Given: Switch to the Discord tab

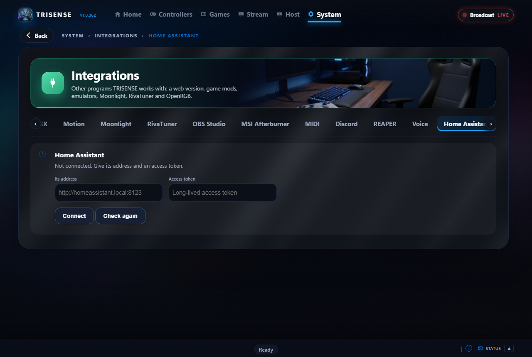Looking at the screenshot, I should tap(347, 124).
